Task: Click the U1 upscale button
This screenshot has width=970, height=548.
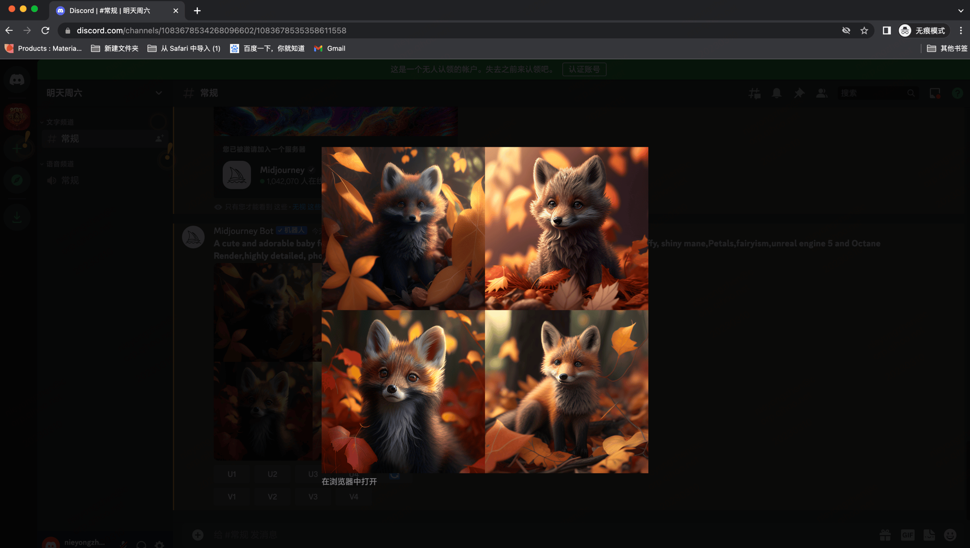Action: pyautogui.click(x=232, y=474)
